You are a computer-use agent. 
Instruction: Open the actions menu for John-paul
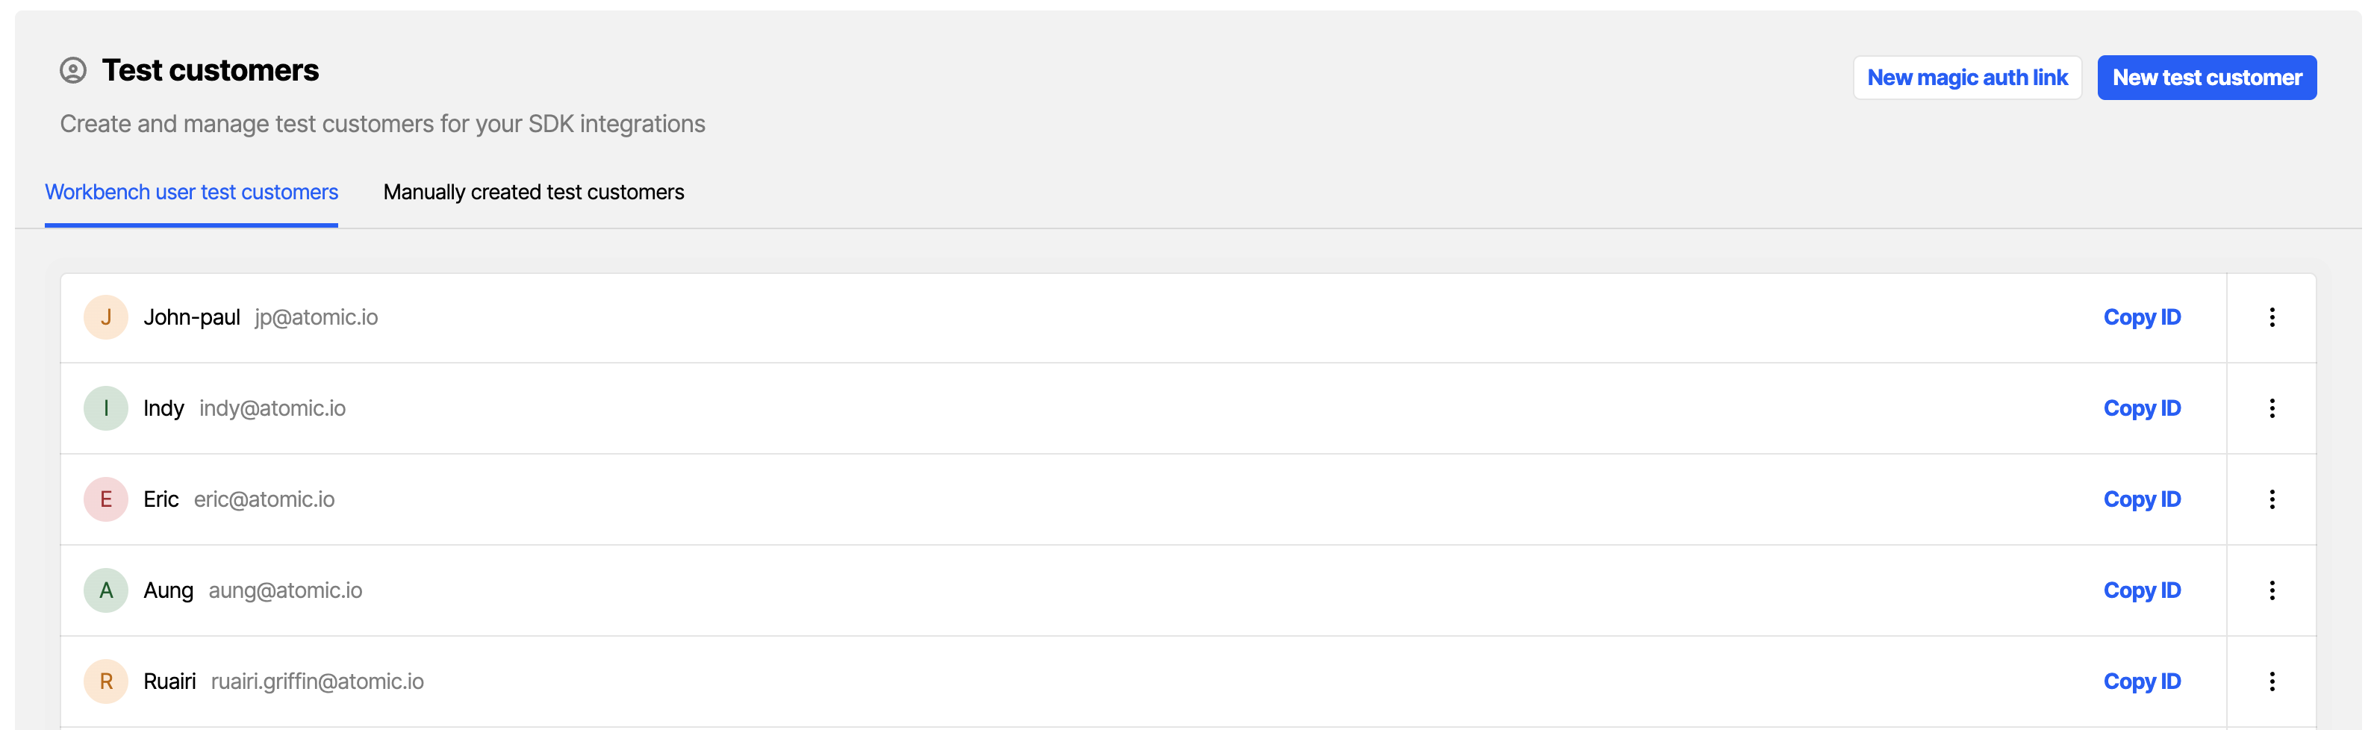click(2272, 316)
